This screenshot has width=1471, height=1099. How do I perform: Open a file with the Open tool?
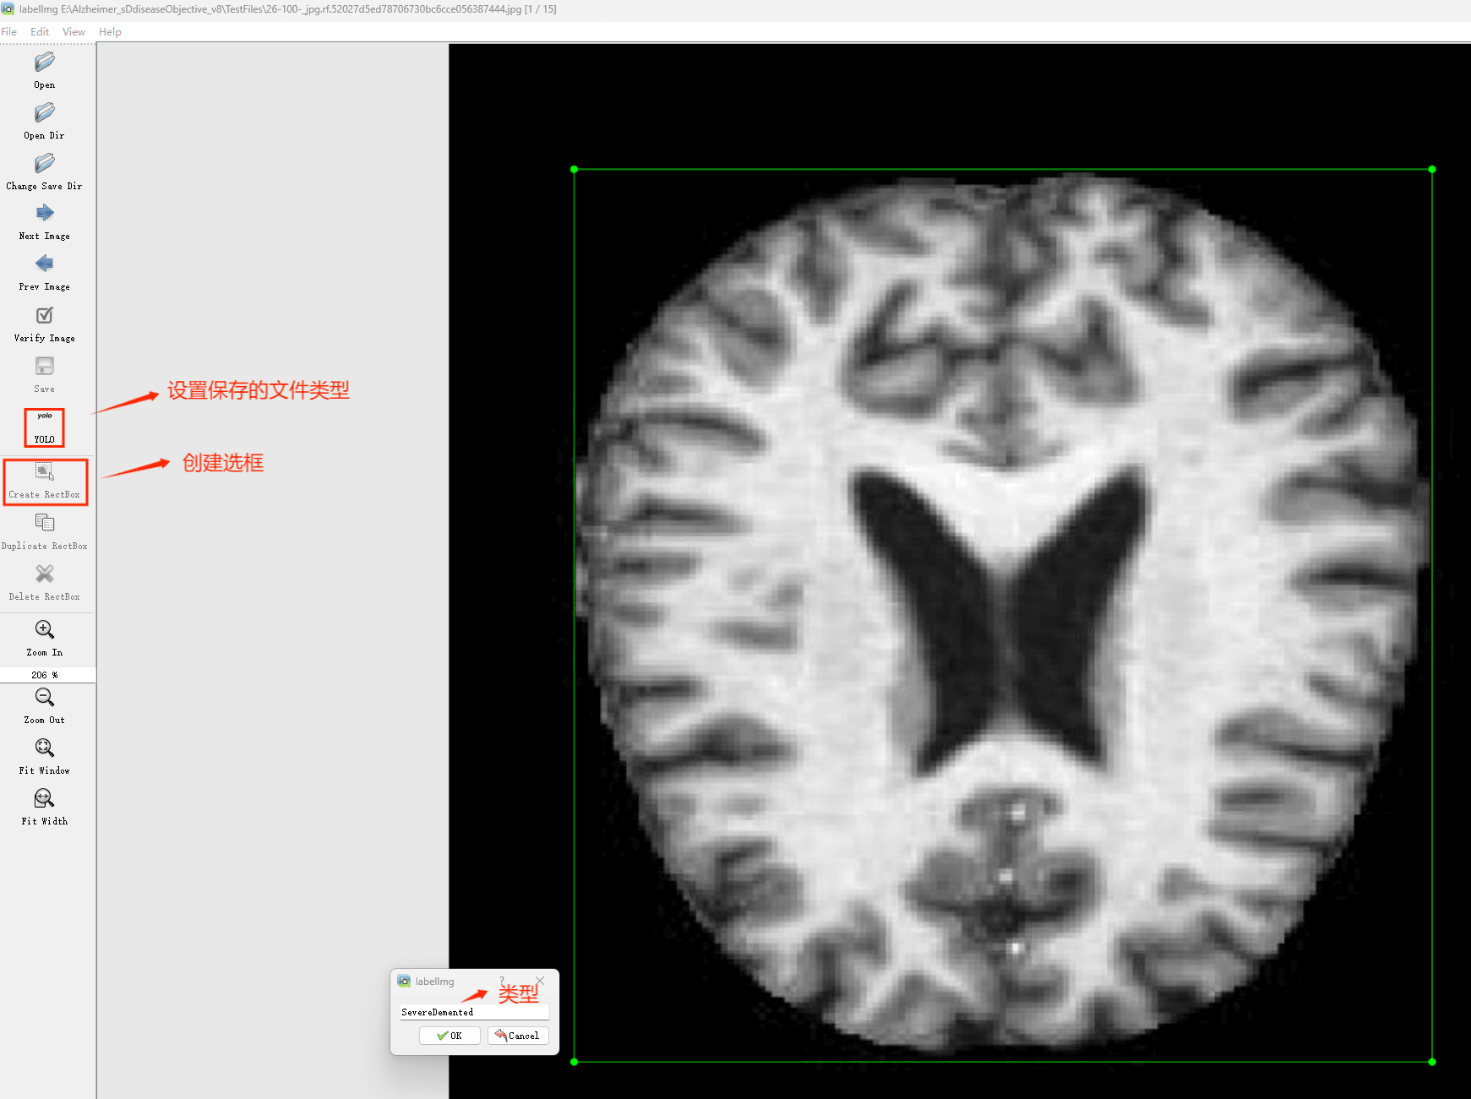(45, 70)
